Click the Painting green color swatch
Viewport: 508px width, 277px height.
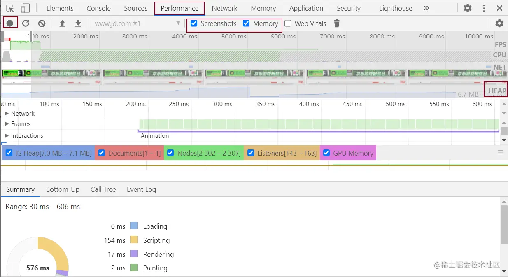click(x=134, y=268)
